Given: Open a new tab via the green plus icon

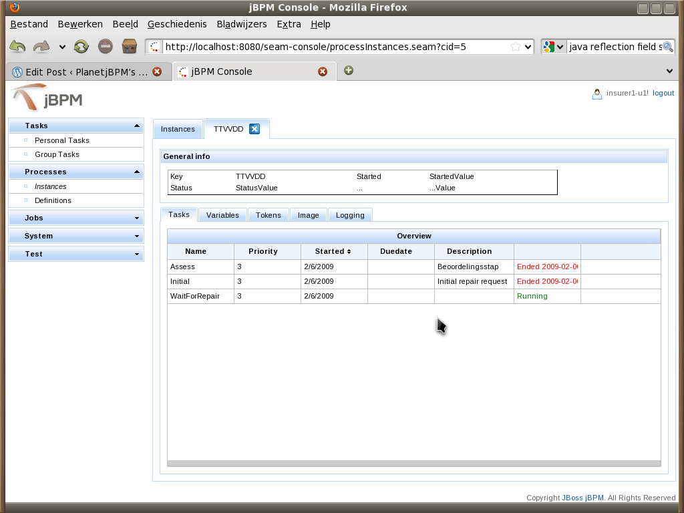Looking at the screenshot, I should [348, 69].
